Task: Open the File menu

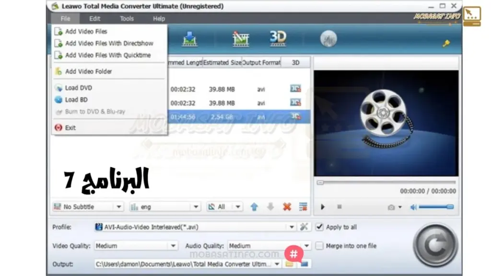Action: click(x=65, y=19)
